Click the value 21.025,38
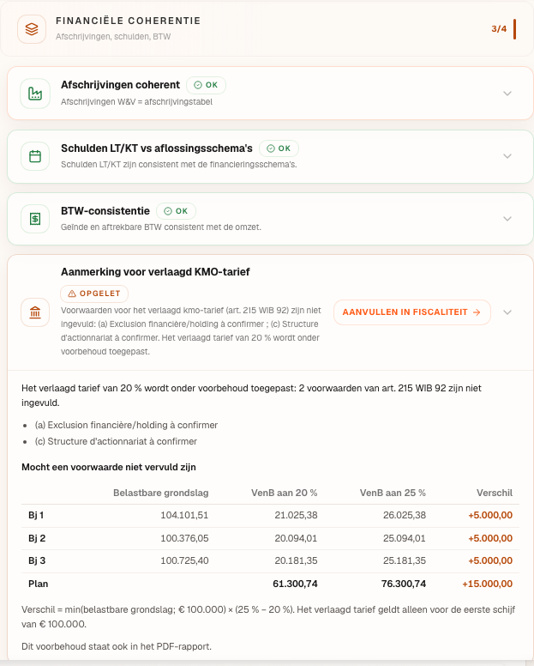 click(x=296, y=516)
